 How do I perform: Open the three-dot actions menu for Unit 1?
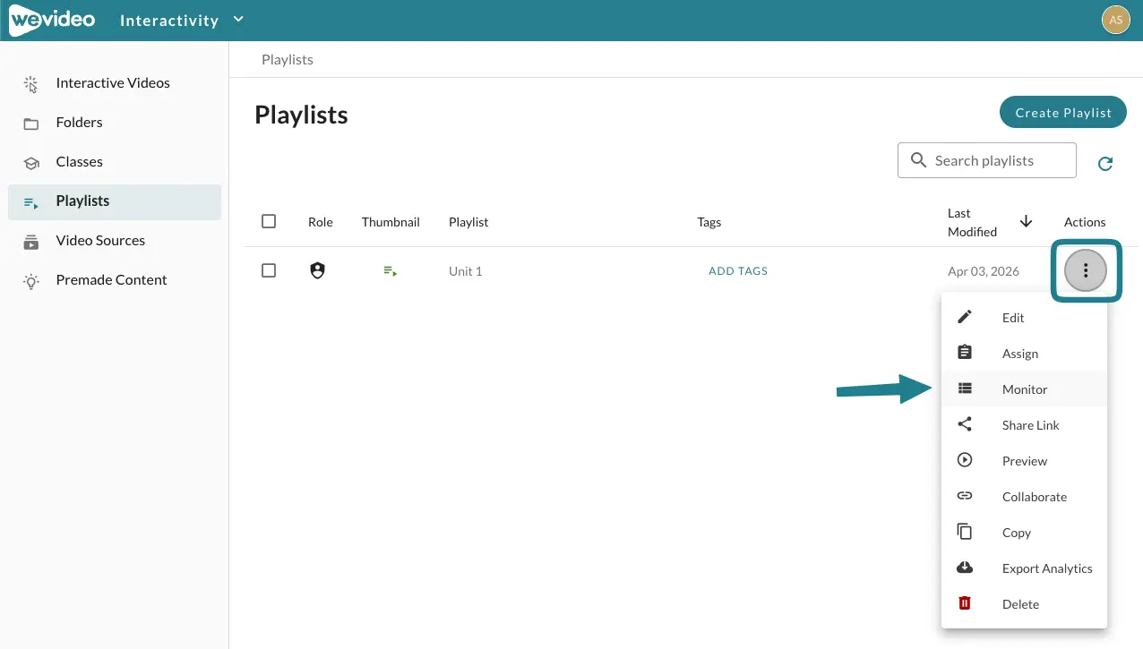coord(1086,270)
